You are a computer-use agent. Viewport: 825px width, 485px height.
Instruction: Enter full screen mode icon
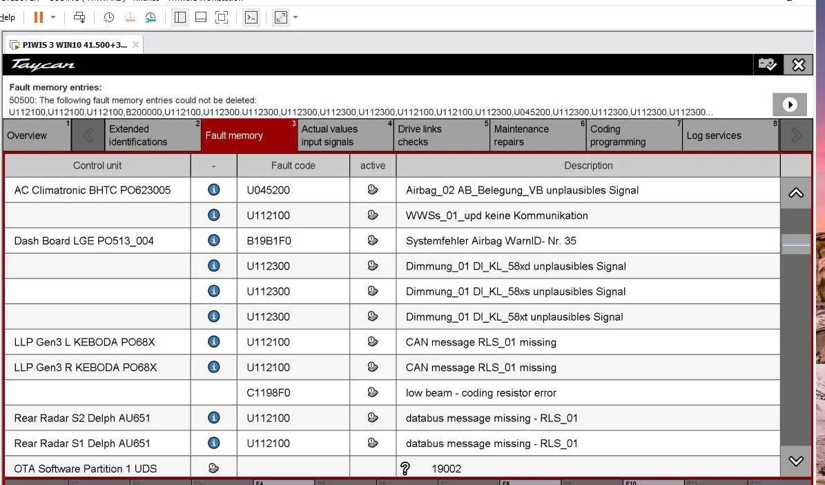point(222,17)
